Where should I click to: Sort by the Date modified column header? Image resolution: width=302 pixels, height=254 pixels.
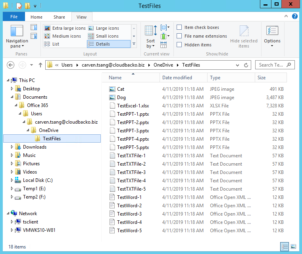177,78
